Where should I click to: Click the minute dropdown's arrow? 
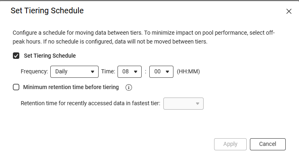click(x=167, y=72)
